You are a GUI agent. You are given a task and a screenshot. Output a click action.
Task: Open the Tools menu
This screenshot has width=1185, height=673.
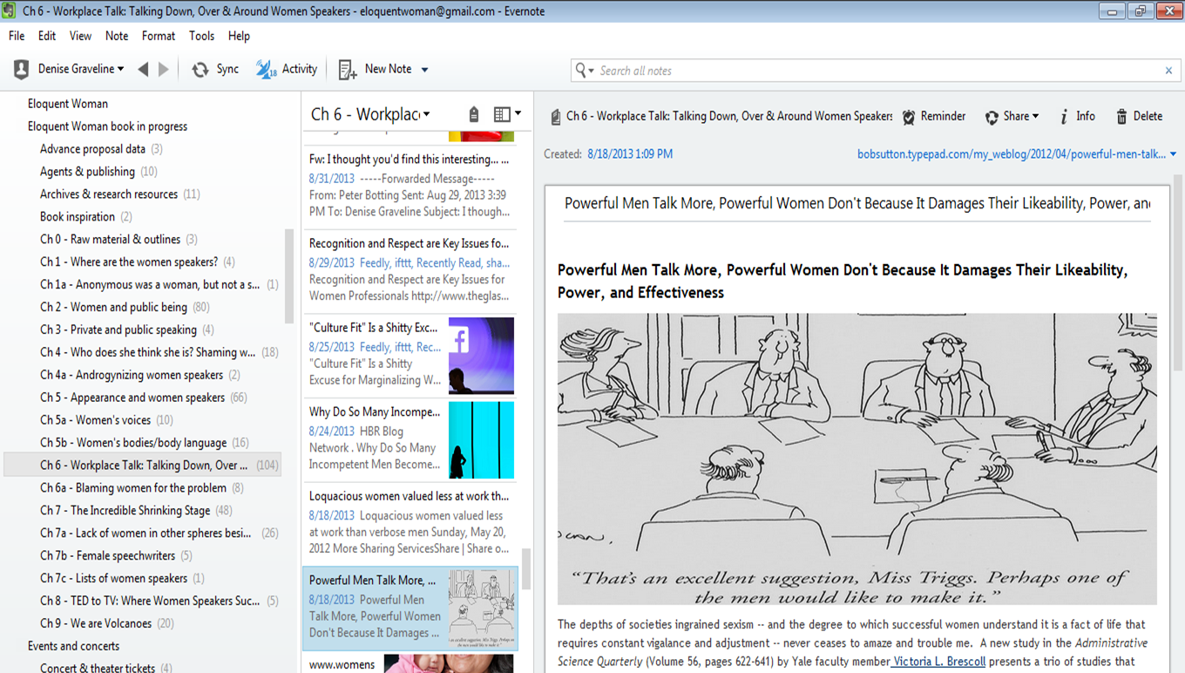(201, 36)
